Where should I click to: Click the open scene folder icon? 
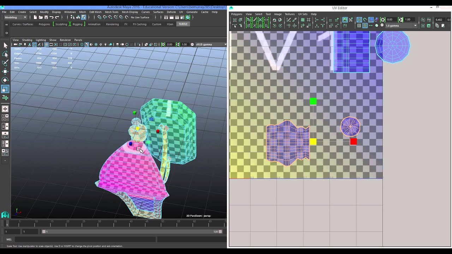coord(41,17)
